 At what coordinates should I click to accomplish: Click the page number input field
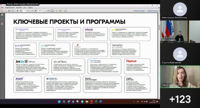tap(24, 11)
